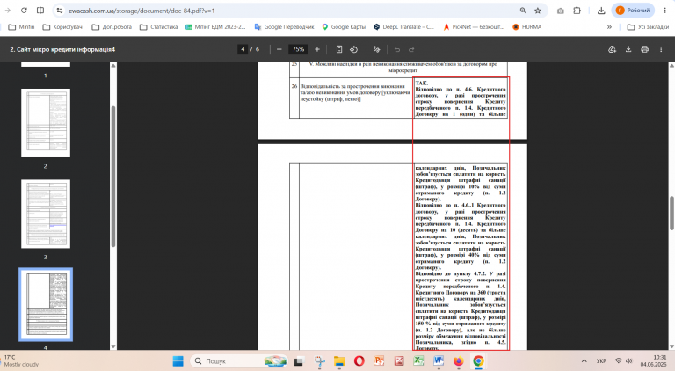The image size is (675, 371).
Task: Open the weather widget showing 17°C
Action: pos(21,360)
